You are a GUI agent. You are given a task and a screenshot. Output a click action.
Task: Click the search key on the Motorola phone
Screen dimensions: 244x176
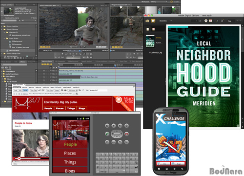tap(182, 169)
